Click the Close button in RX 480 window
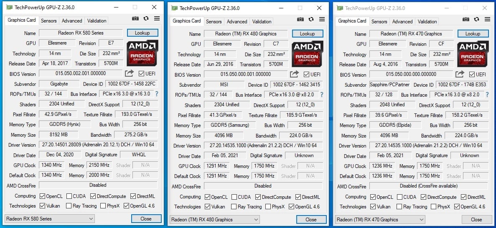This screenshot has width=496, height=228. click(311, 220)
